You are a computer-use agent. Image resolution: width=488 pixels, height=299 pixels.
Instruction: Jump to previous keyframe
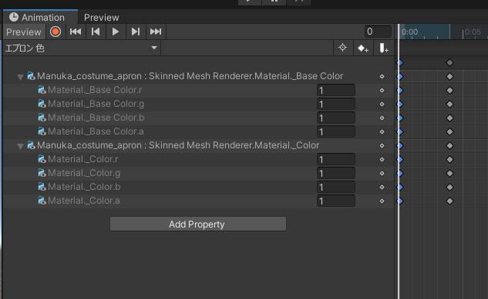click(96, 32)
